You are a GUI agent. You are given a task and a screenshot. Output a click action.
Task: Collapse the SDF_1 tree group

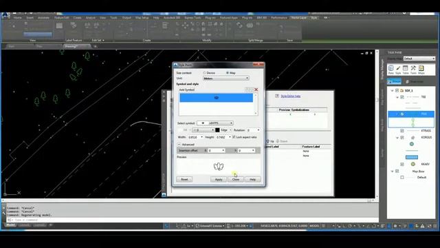pos(392,90)
